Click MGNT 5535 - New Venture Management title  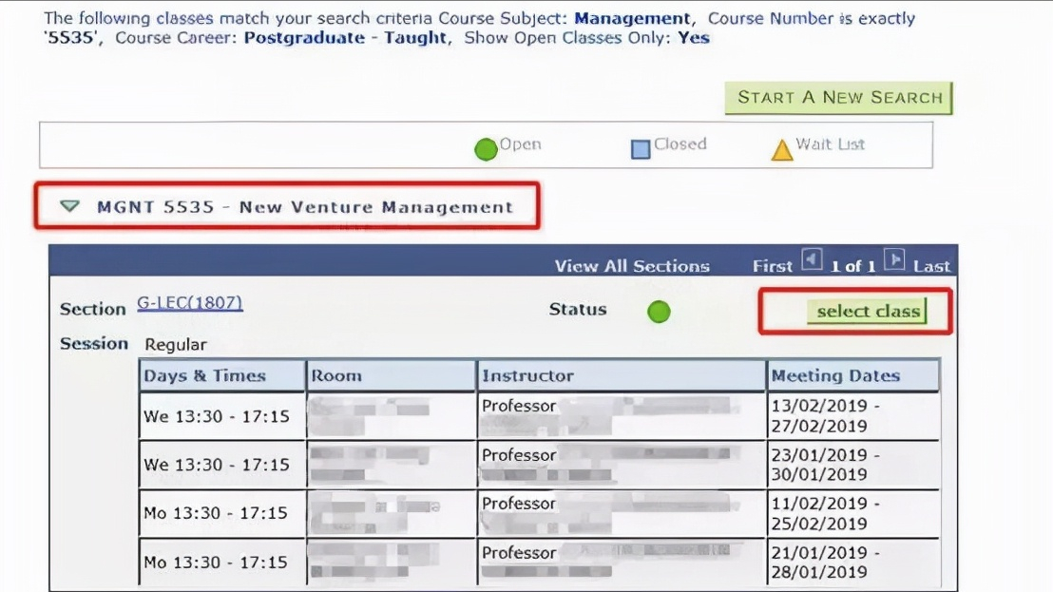pyautogui.click(x=305, y=207)
